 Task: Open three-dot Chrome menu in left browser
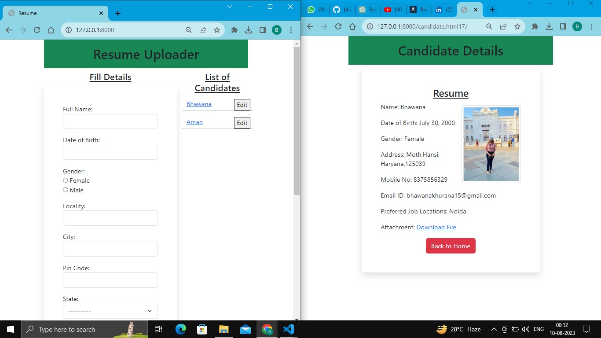[291, 30]
